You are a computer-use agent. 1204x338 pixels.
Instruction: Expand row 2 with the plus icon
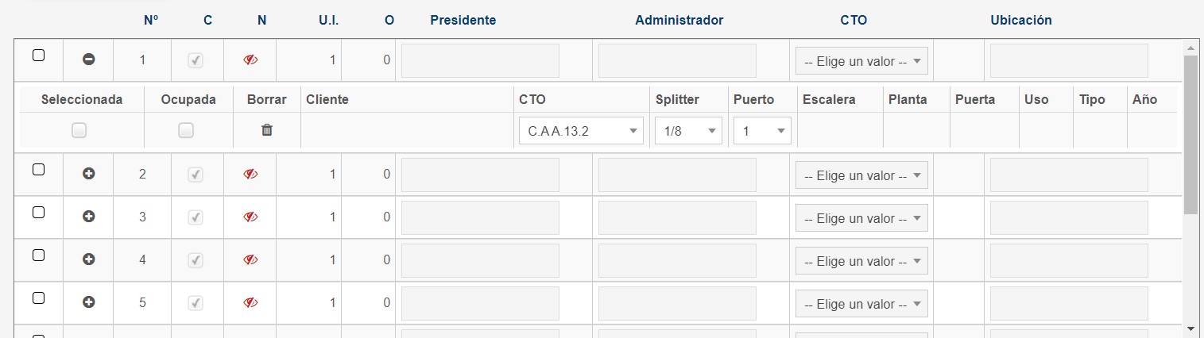point(89,174)
